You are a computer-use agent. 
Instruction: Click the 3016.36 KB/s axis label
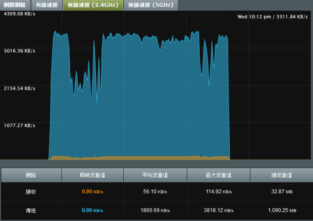click(20, 51)
